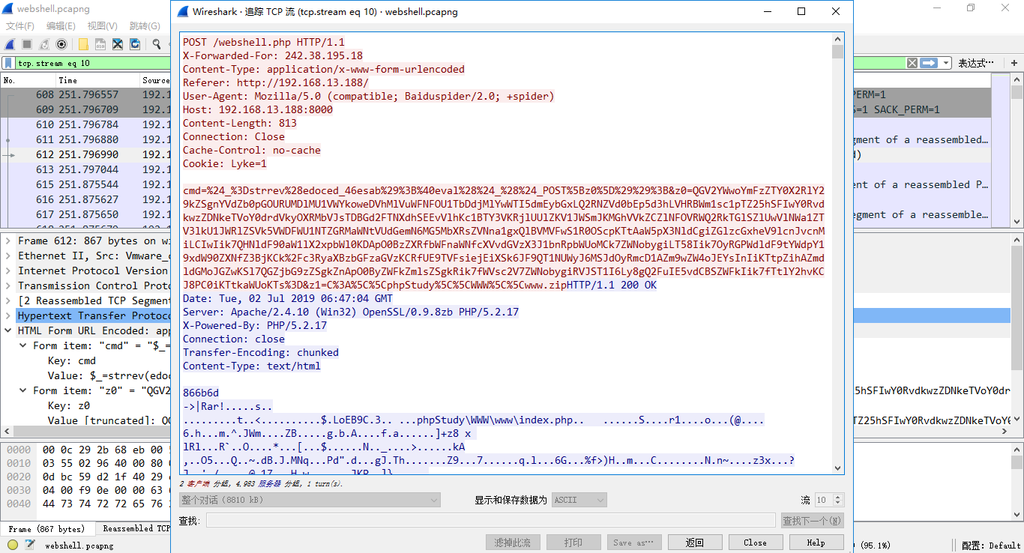The image size is (1024, 553).
Task: Click the save capture file icon
Action: point(100,44)
